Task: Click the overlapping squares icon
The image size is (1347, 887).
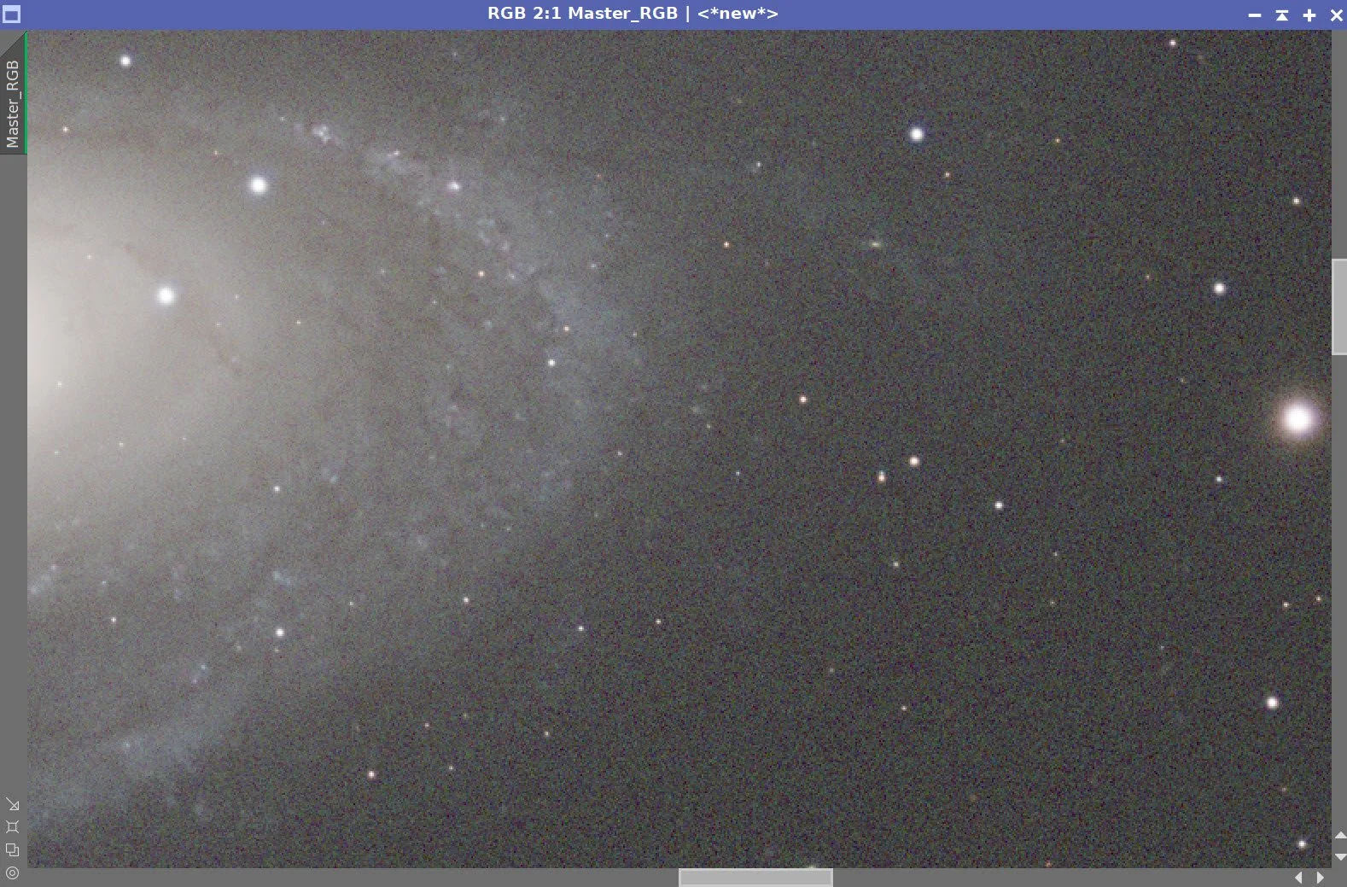Action: point(12,849)
